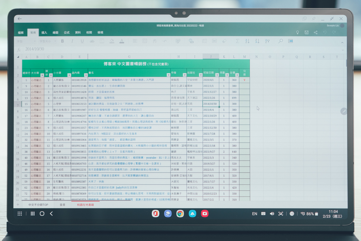Select column G header
Screen dimensions: 361x241
129,57
